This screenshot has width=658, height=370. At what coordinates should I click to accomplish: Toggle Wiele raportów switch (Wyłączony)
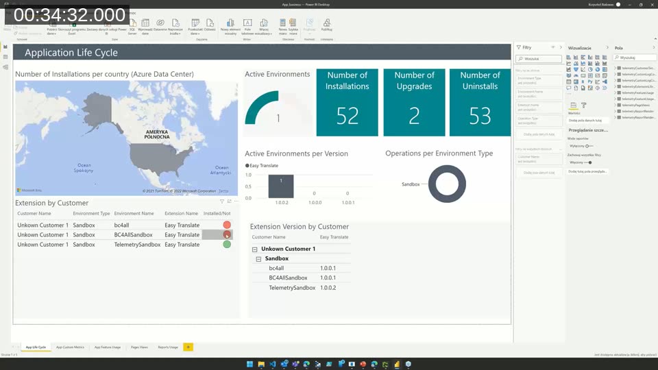588,146
